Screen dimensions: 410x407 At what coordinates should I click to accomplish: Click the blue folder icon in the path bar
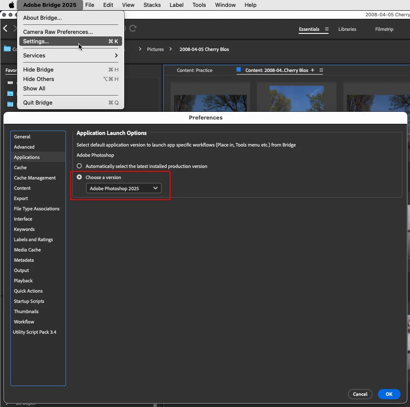click(7, 48)
